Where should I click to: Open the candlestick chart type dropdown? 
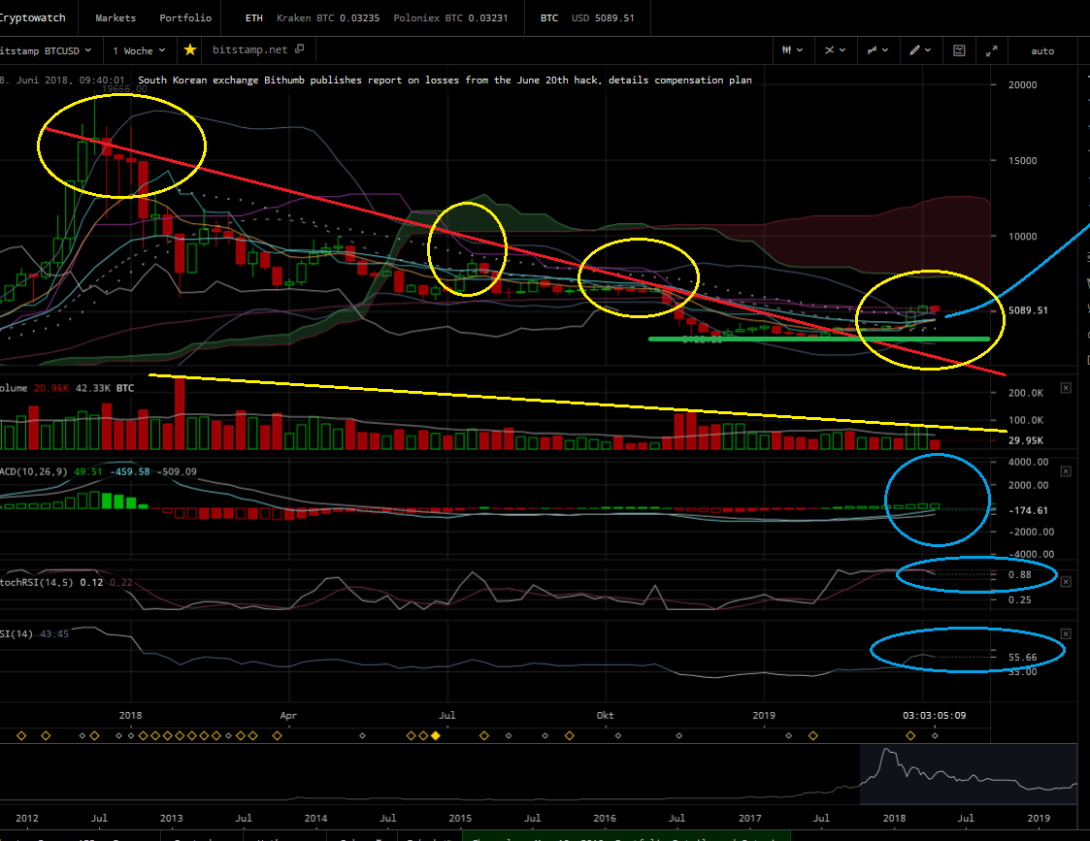pos(792,50)
